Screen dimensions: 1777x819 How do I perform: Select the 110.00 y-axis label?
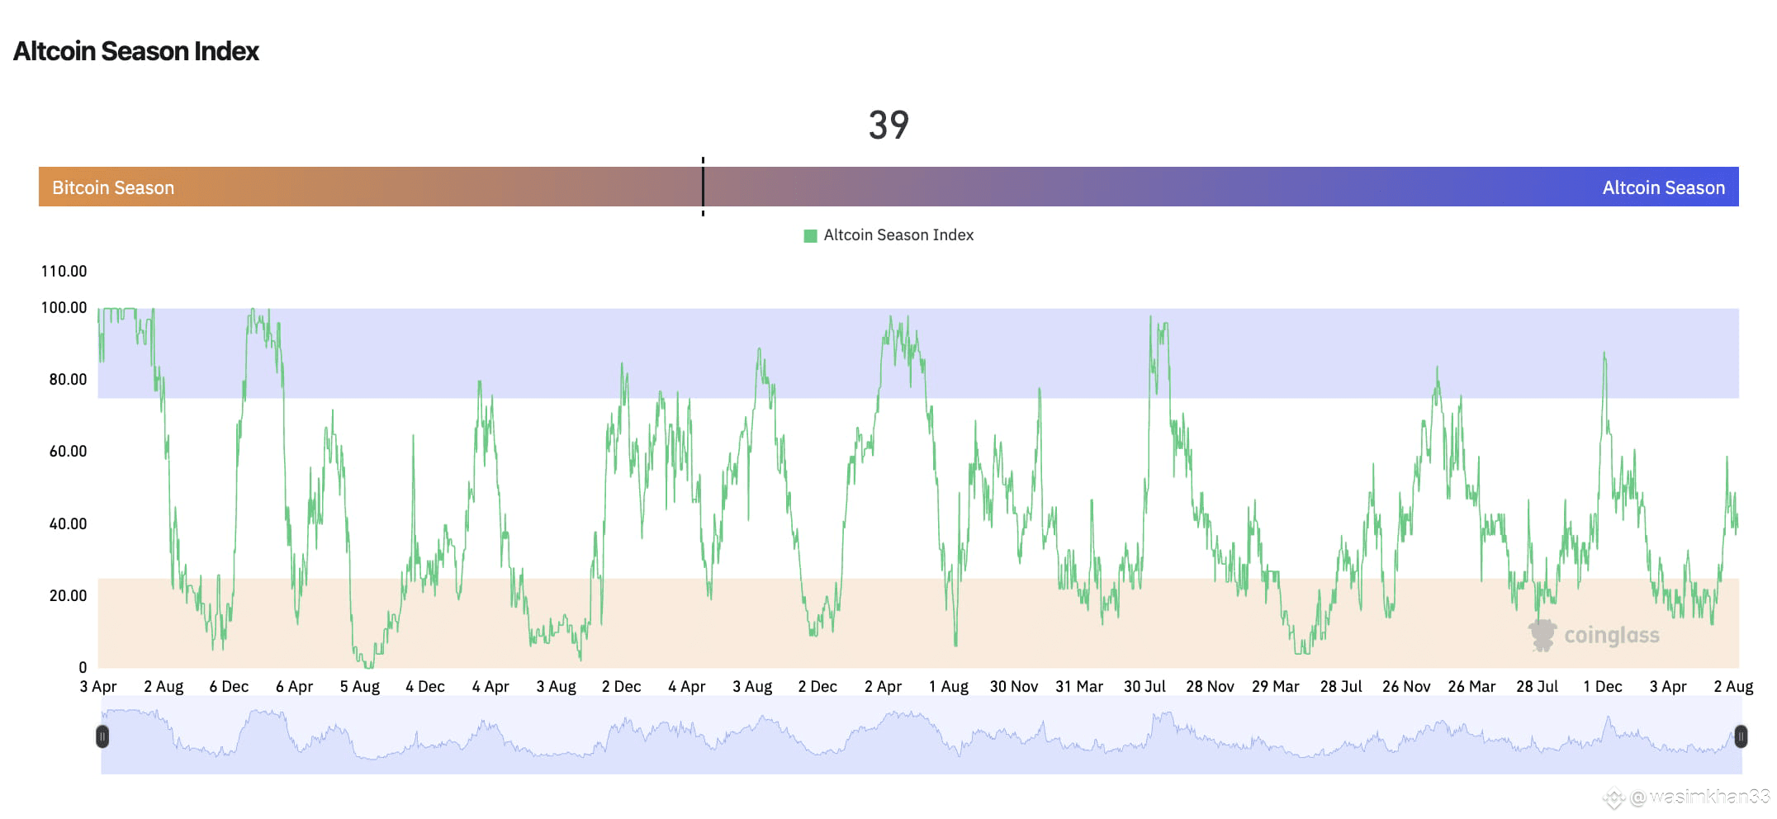64,272
